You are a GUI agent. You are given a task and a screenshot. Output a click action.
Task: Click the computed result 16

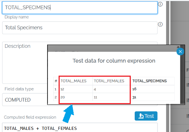click(x=134, y=89)
